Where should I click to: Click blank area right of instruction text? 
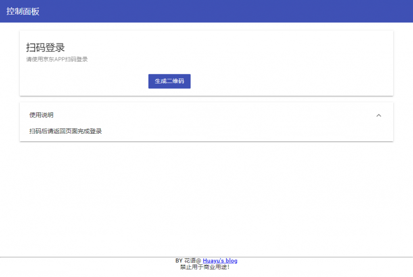click(242, 131)
